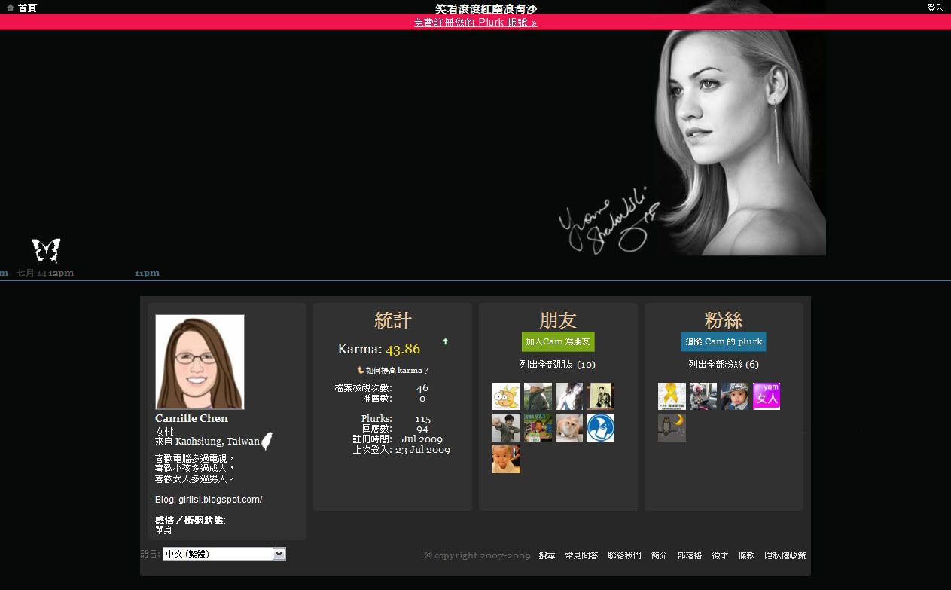Viewport: 951px width, 590px height.
Task: Open the 中文 (繁體) language dropdown
Action: click(x=224, y=554)
